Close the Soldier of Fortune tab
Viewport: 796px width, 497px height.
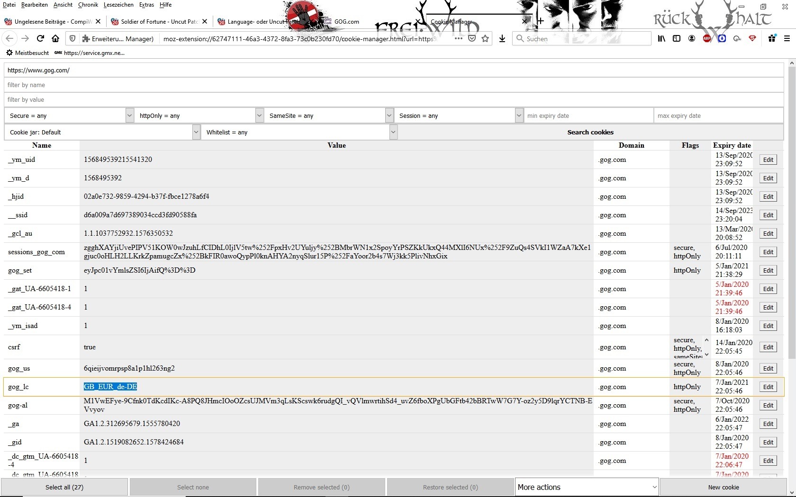point(205,21)
